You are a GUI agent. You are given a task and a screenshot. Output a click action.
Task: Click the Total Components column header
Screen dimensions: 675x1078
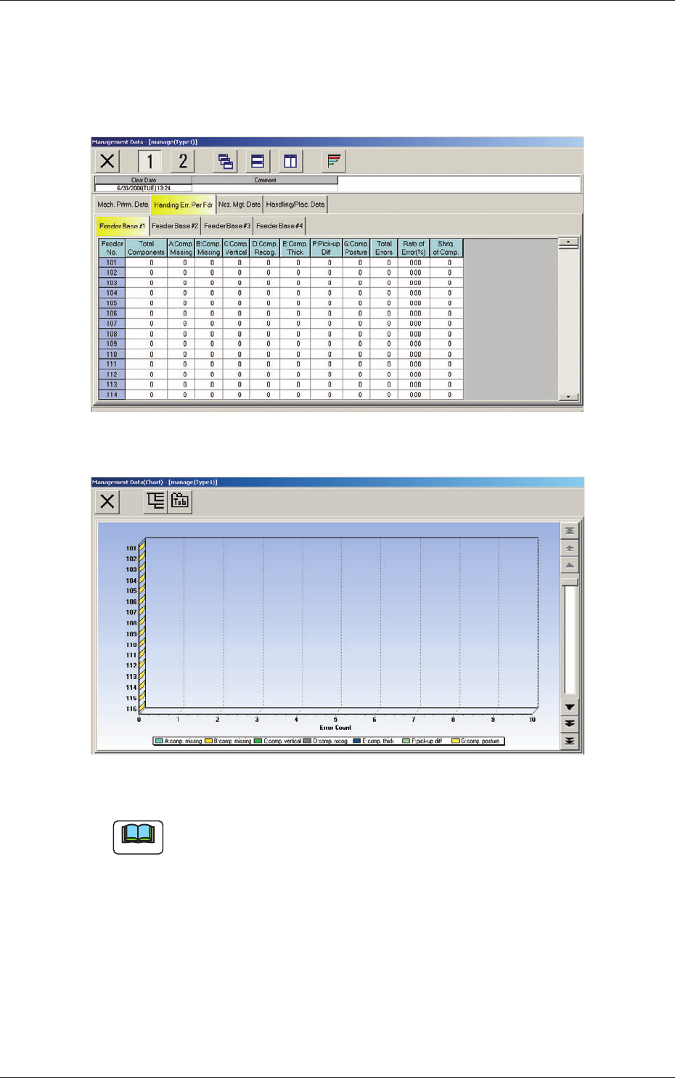(x=147, y=248)
